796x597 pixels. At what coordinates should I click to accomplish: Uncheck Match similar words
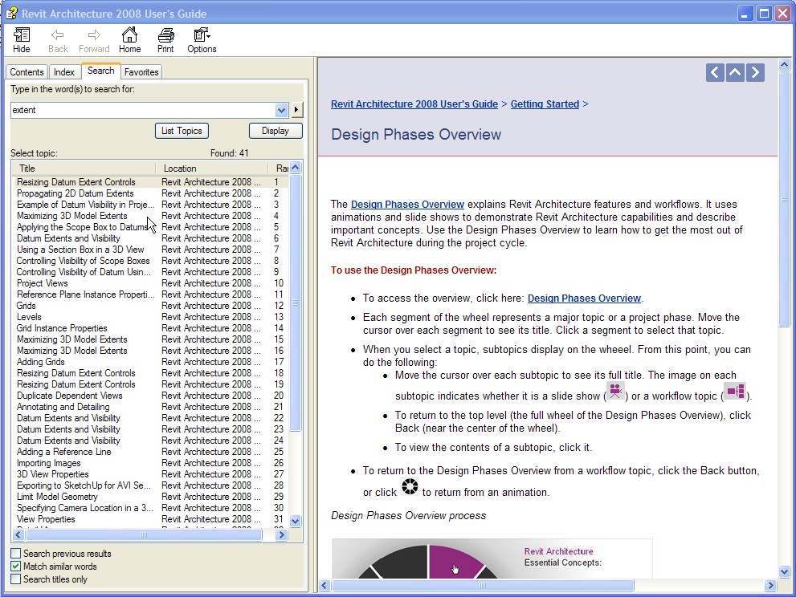(16, 567)
